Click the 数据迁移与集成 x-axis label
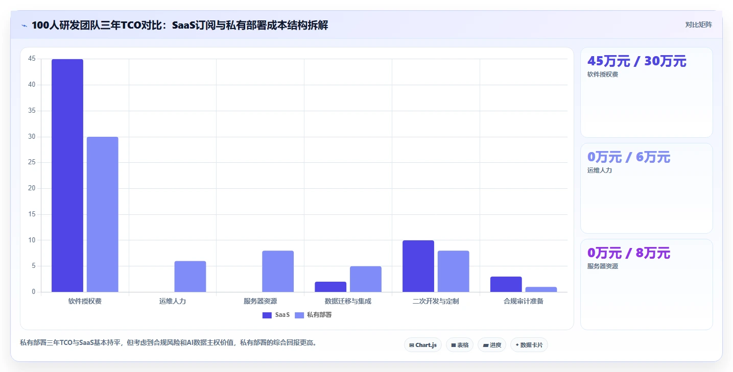This screenshot has width=733, height=372. point(348,301)
